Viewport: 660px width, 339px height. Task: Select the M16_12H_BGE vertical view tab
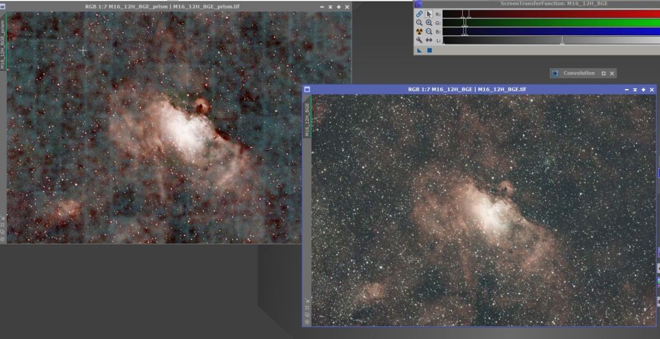307,116
